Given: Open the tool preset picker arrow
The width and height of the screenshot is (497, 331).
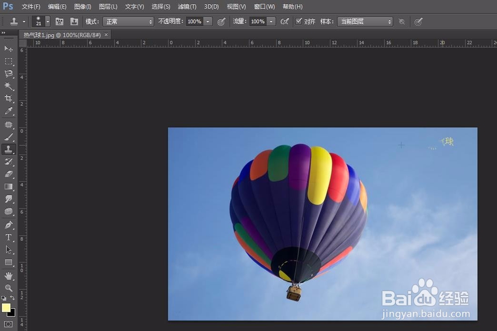Looking at the screenshot, I should pyautogui.click(x=24, y=21).
